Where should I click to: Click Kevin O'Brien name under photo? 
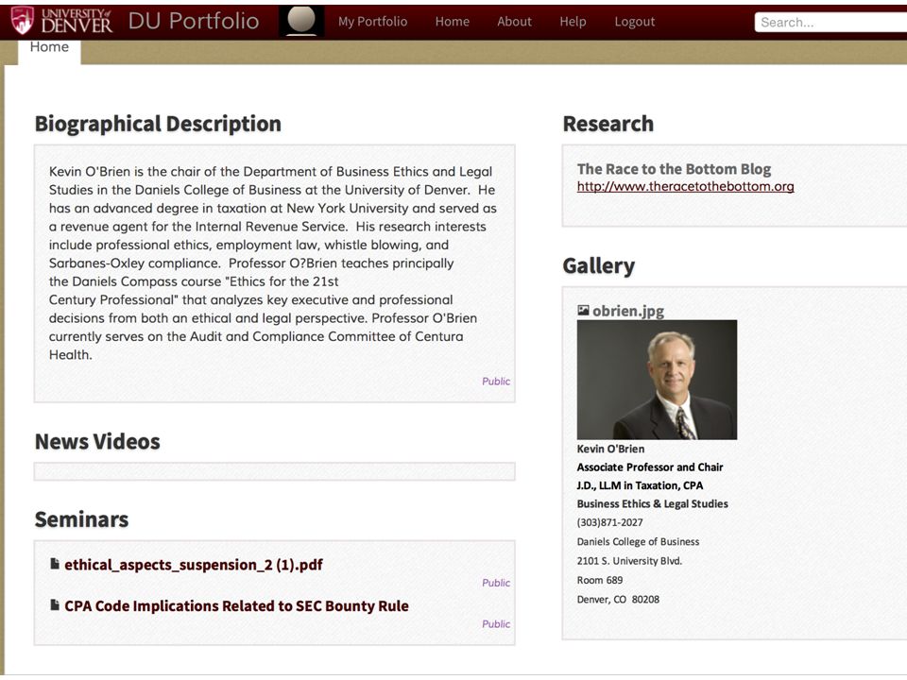coord(610,449)
